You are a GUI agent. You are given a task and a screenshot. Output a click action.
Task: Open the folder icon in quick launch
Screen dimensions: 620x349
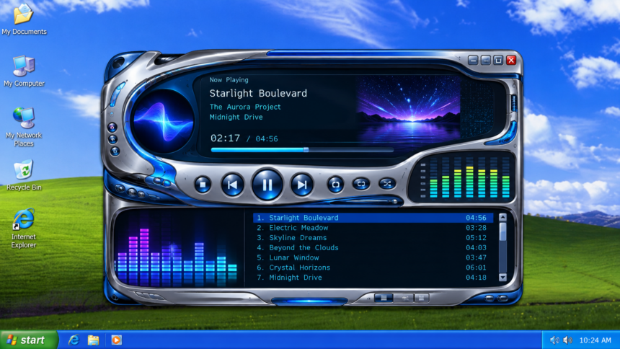93,340
